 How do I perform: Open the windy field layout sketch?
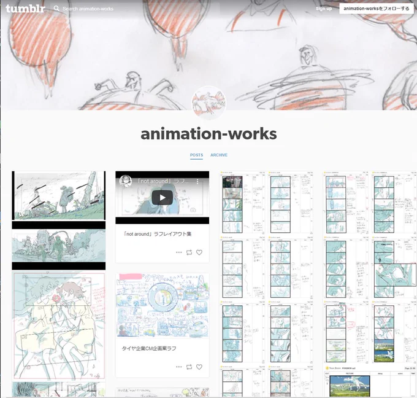[58, 195]
